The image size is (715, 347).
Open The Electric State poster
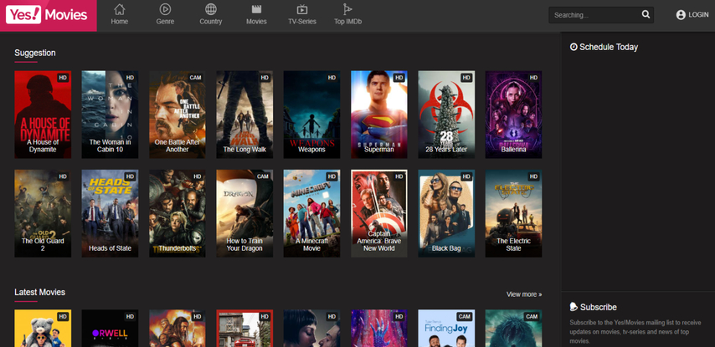[513, 213]
